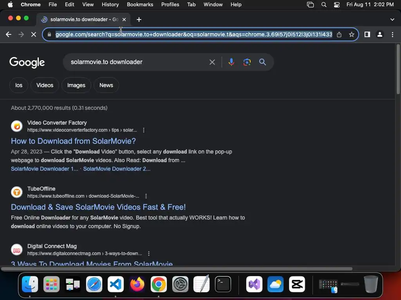401x300 pixels.
Task: Bookmark this page with star icon
Action: tap(352, 34)
